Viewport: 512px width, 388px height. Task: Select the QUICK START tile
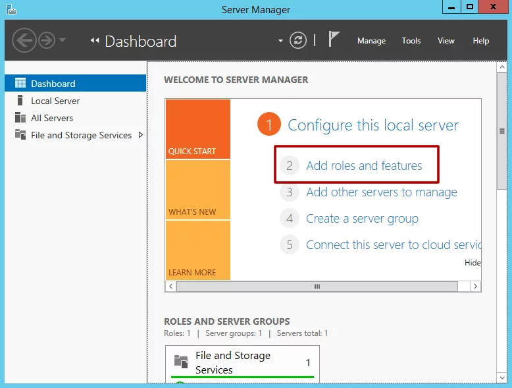(197, 129)
